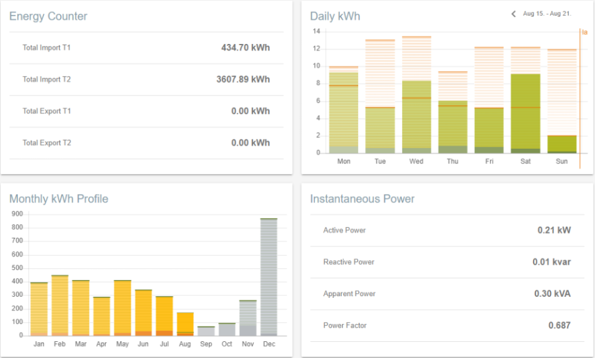Viewport: 595px width, 358px height.
Task: Click the Apparent Power label
Action: (x=350, y=294)
